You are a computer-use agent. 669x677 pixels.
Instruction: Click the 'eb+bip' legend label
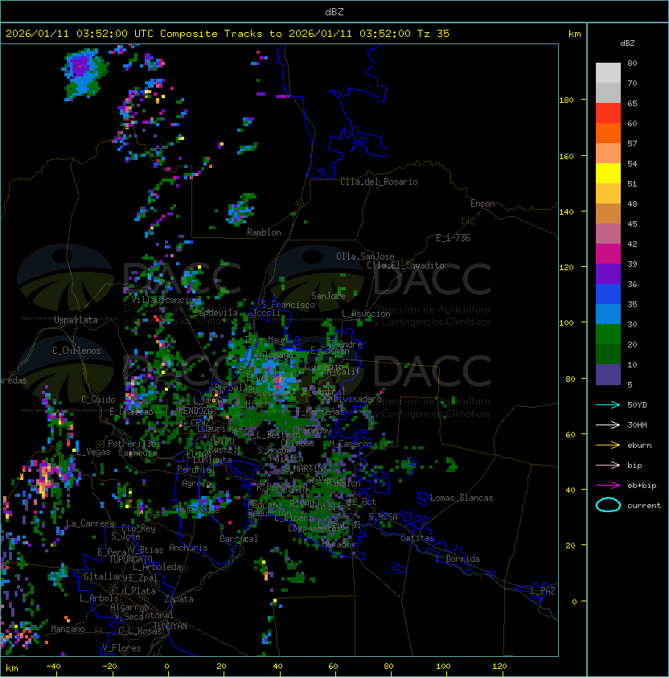[x=642, y=486]
